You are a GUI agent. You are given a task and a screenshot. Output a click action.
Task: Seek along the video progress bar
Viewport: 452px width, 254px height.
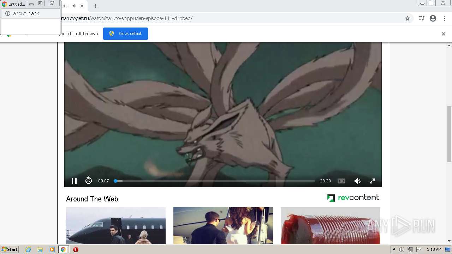point(214,181)
